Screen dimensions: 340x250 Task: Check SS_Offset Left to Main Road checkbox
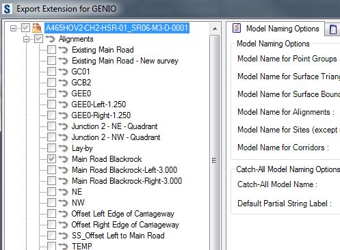(x=51, y=236)
